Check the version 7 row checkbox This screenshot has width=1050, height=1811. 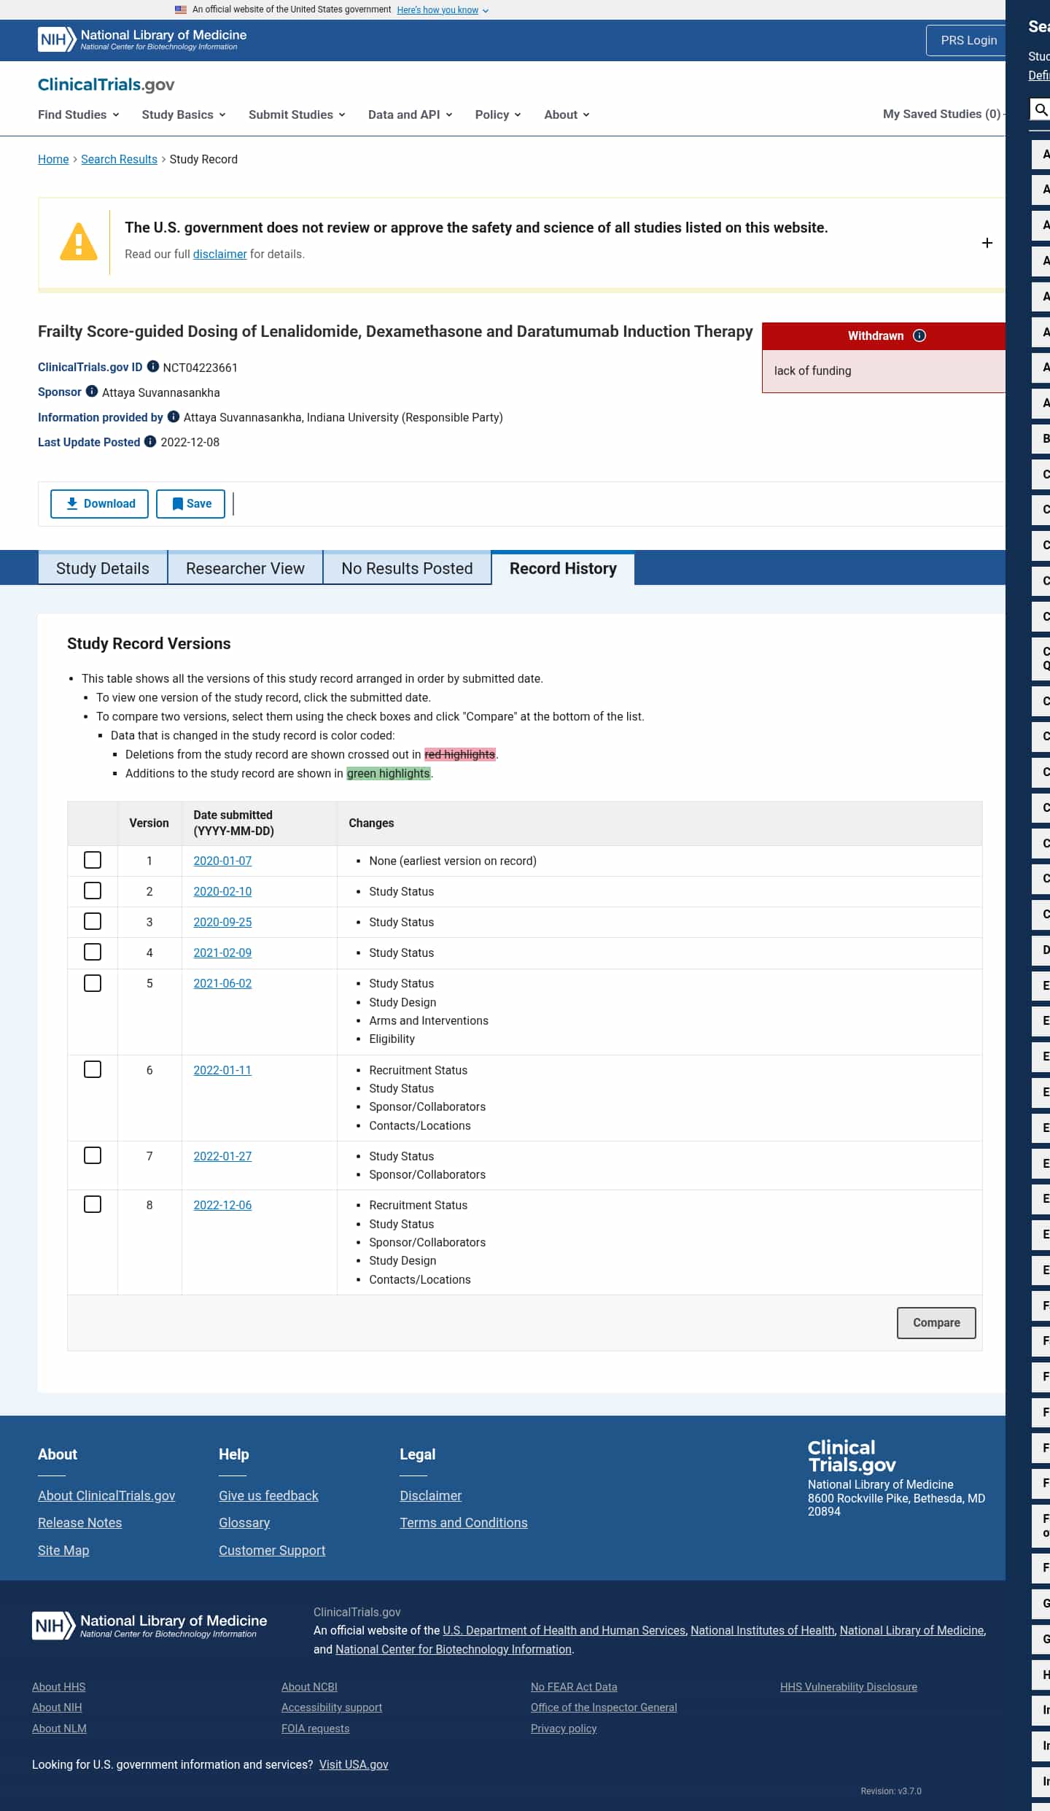(x=93, y=1155)
